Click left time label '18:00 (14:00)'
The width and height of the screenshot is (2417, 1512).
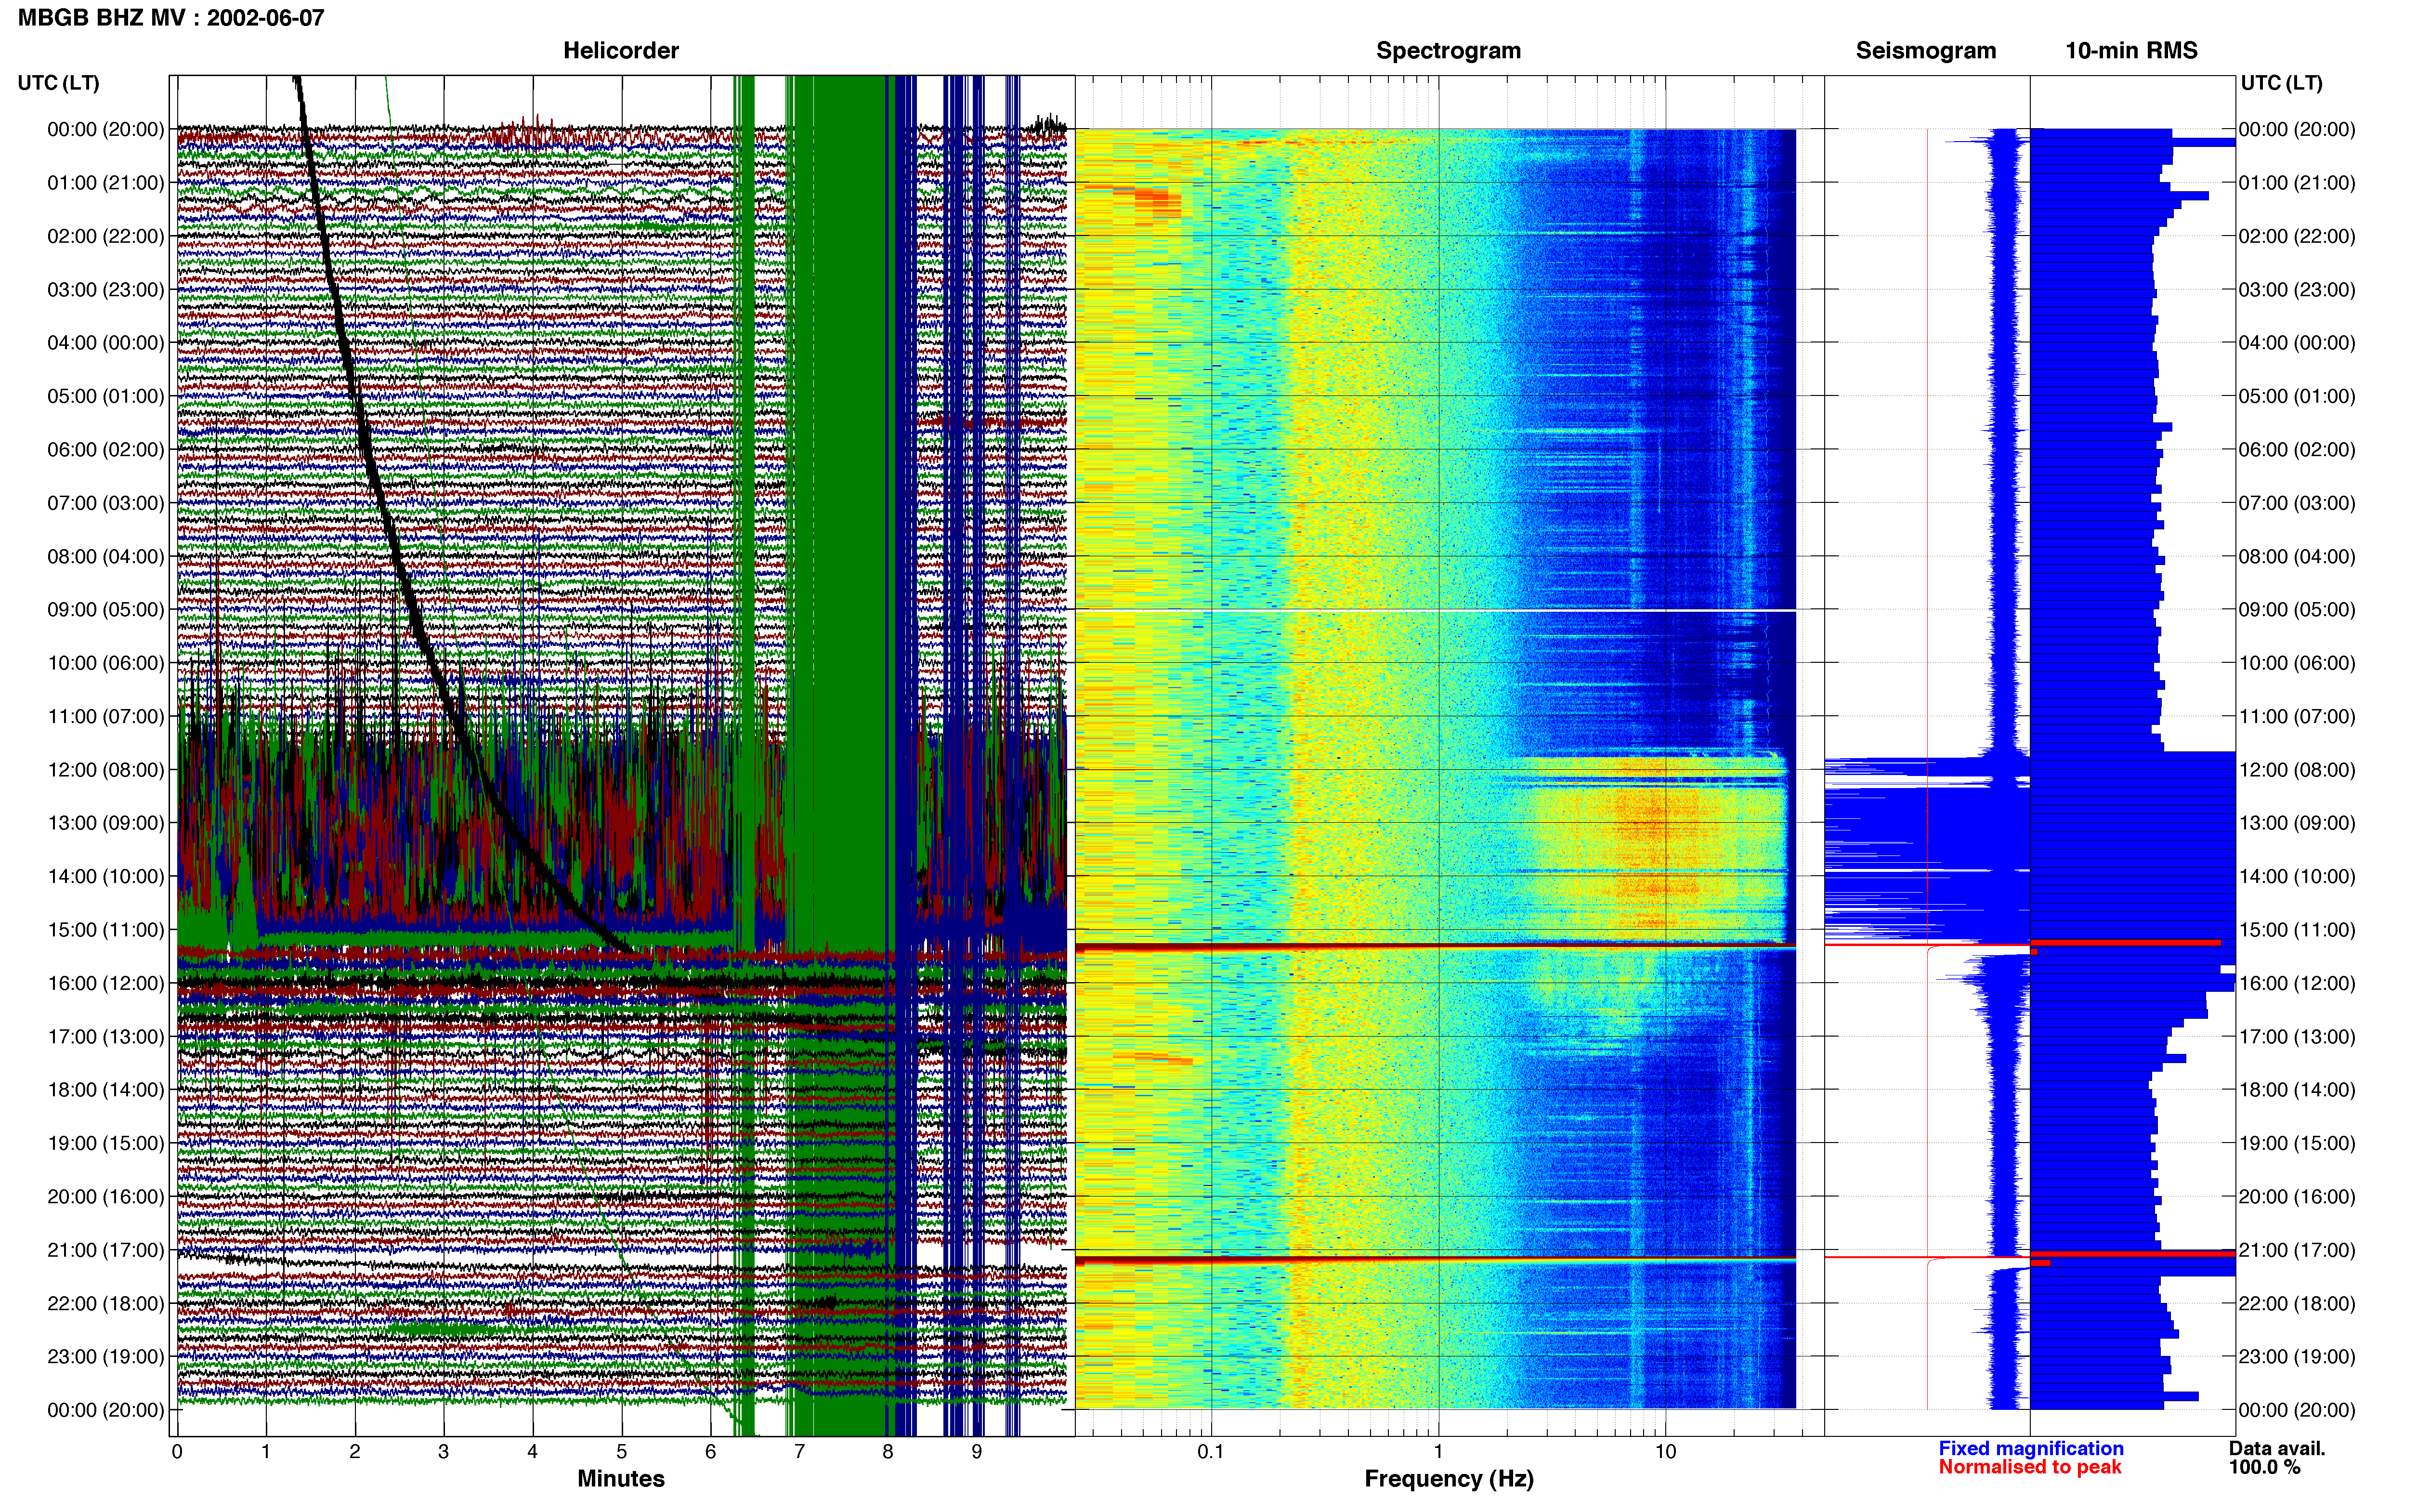click(106, 1090)
